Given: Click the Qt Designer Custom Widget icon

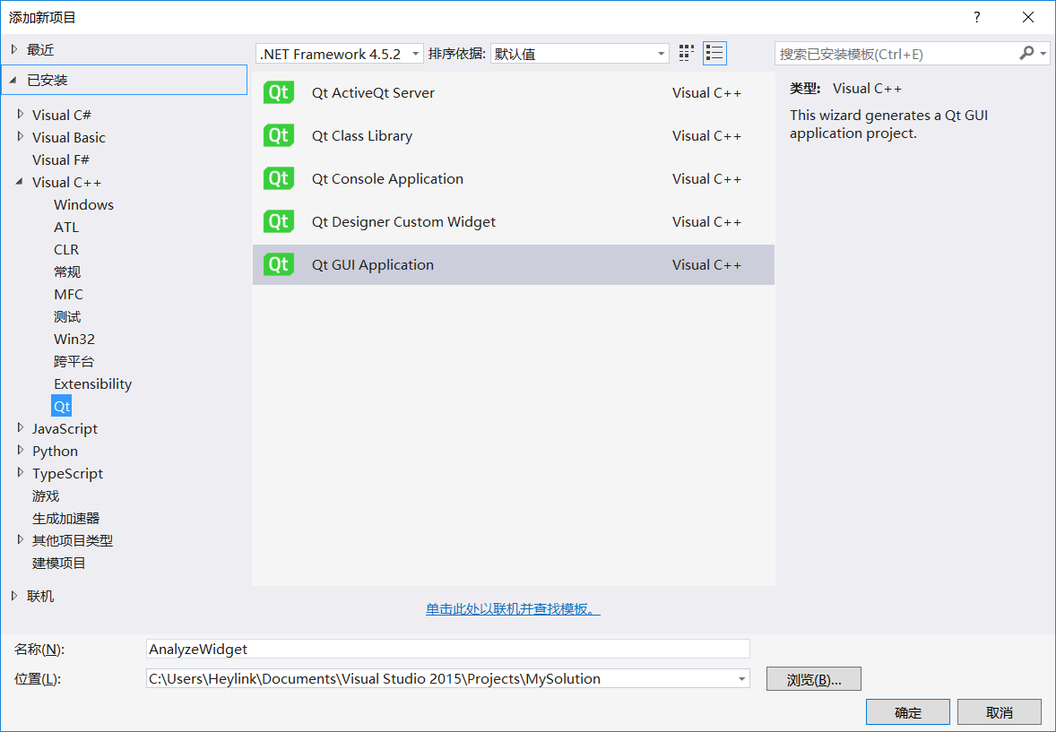Looking at the screenshot, I should (x=279, y=221).
